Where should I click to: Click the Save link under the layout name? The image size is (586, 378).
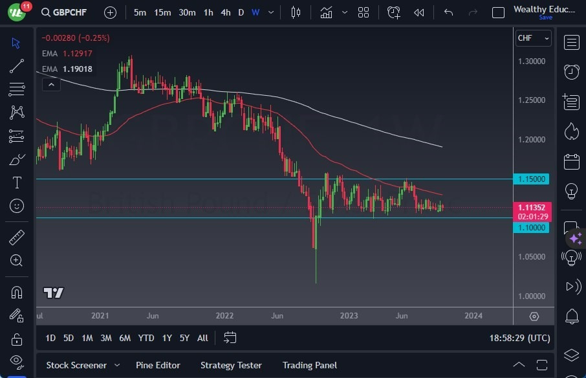tap(547, 17)
